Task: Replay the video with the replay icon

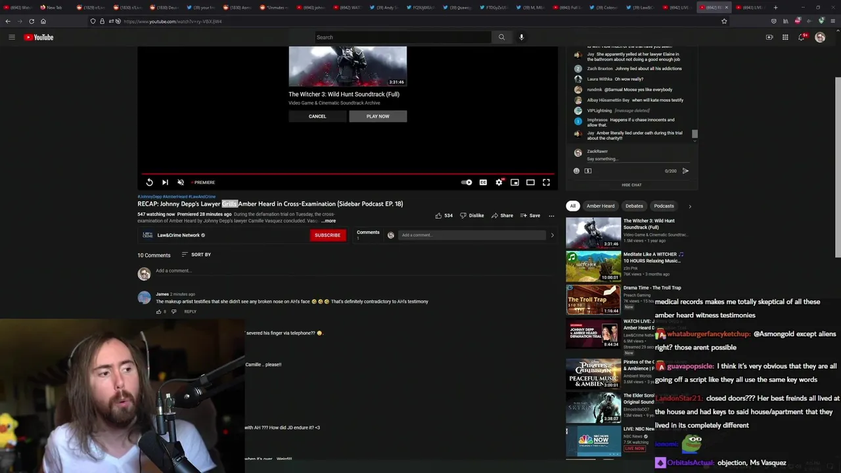Action: click(x=149, y=183)
